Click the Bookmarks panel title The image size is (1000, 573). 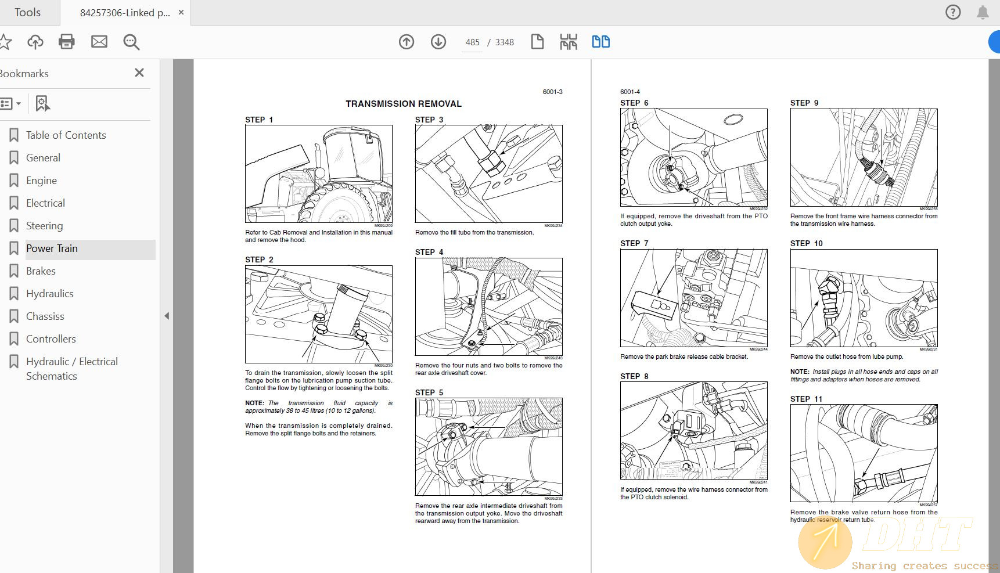[x=24, y=74]
